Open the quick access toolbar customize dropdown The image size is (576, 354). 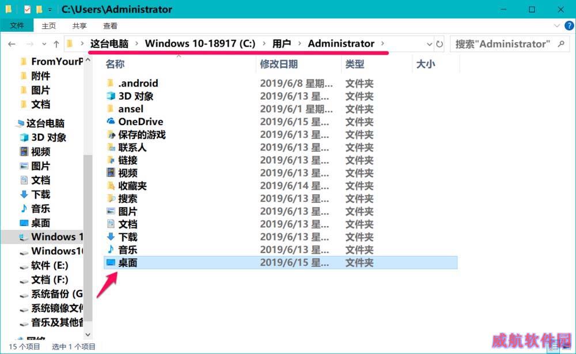point(50,9)
